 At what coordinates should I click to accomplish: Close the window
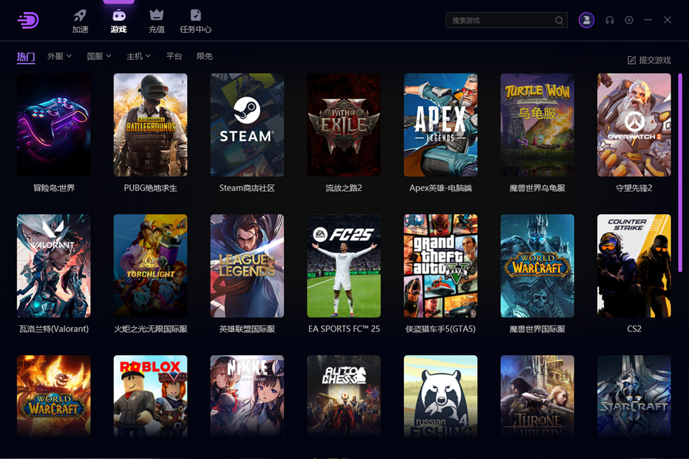pyautogui.click(x=667, y=20)
